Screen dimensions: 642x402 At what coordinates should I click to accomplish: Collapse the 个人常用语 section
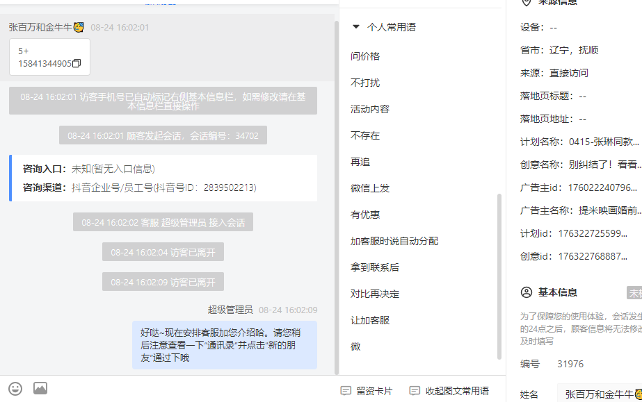pyautogui.click(x=356, y=27)
